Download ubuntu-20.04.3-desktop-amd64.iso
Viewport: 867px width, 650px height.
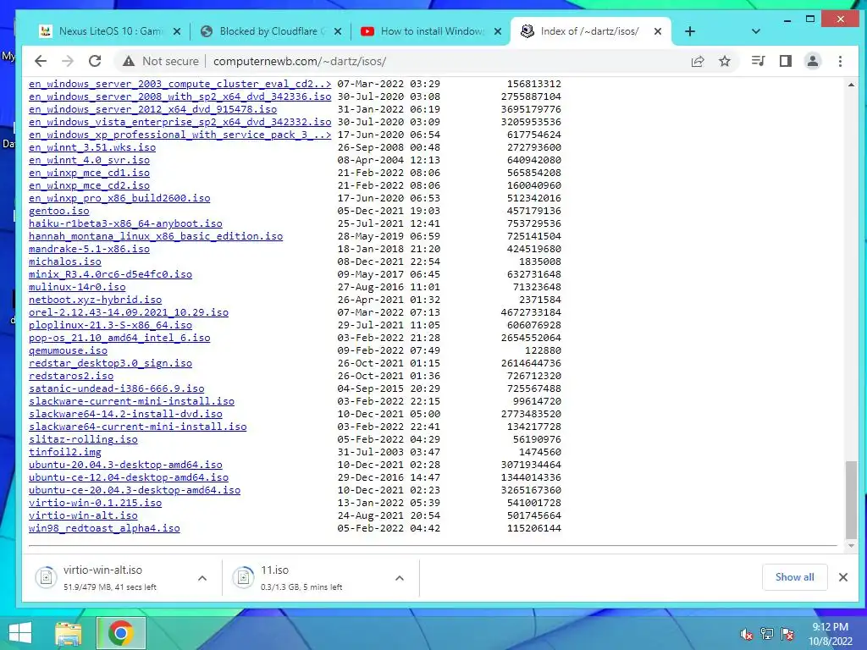coord(125,465)
